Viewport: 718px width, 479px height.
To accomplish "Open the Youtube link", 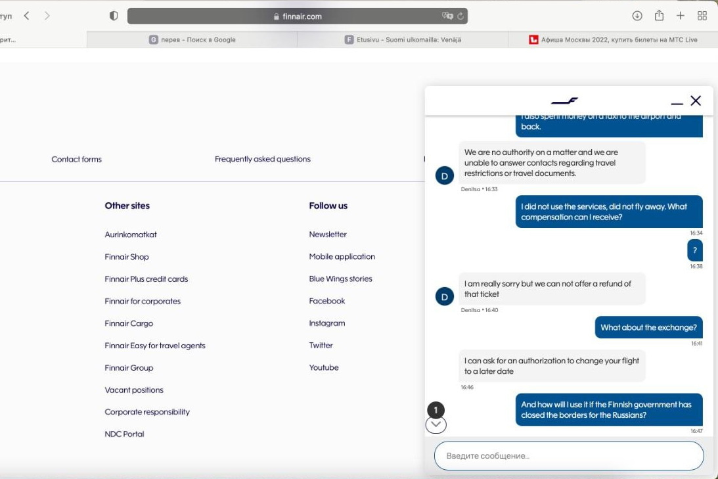I will point(324,368).
